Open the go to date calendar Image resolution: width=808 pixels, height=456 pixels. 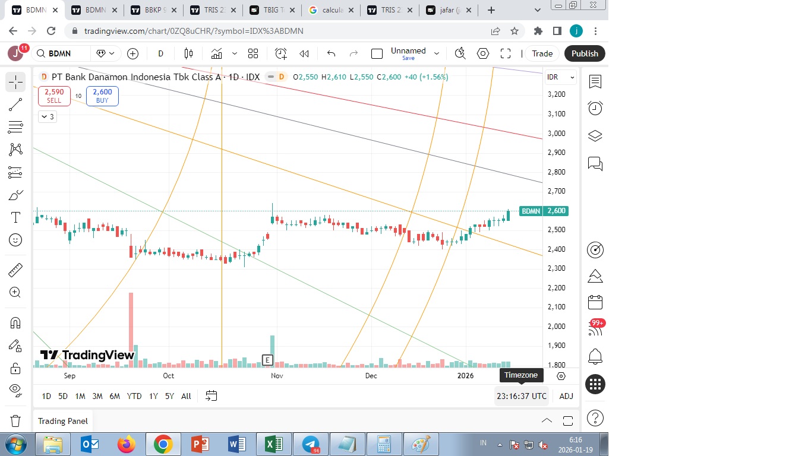tap(212, 396)
